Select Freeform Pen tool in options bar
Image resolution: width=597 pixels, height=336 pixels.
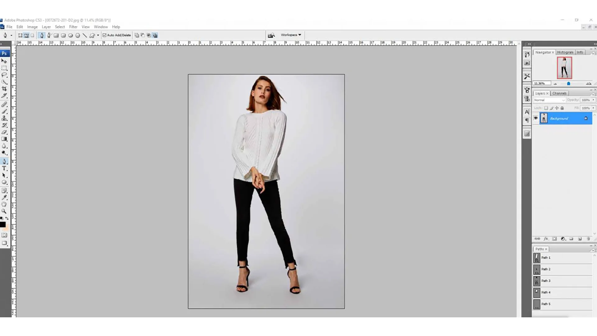49,35
